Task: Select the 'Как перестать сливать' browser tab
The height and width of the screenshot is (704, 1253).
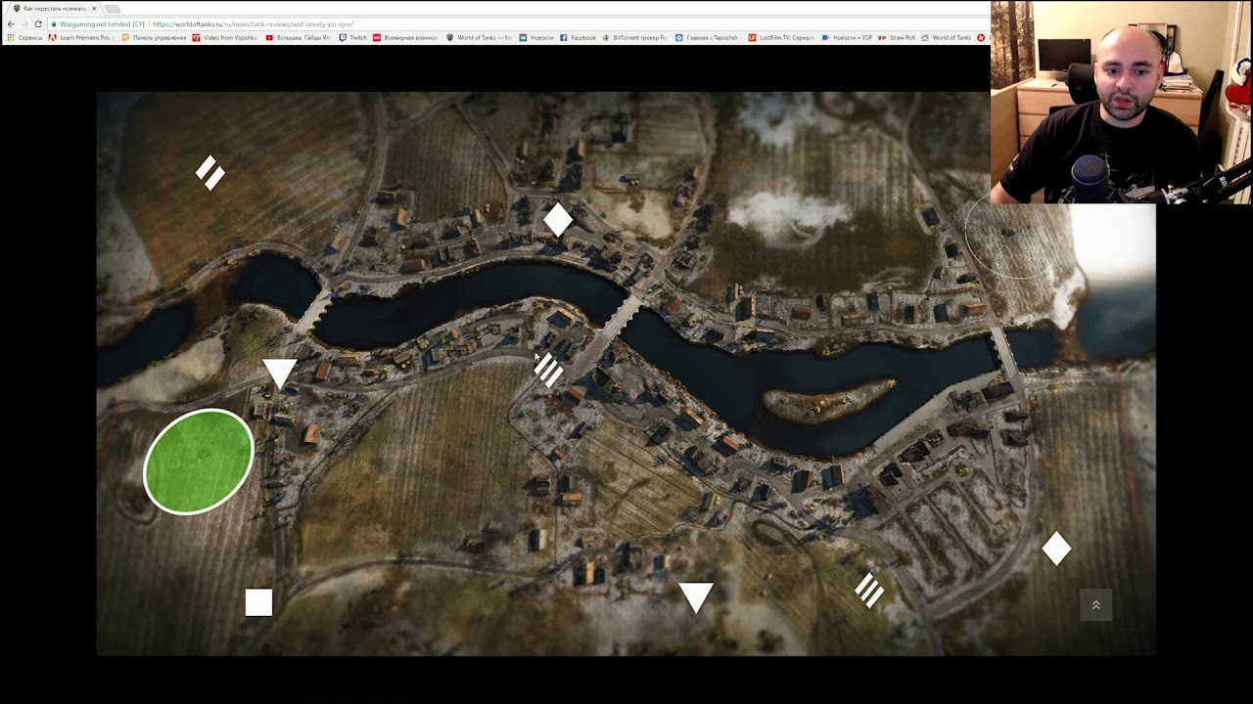Action: [x=54, y=8]
